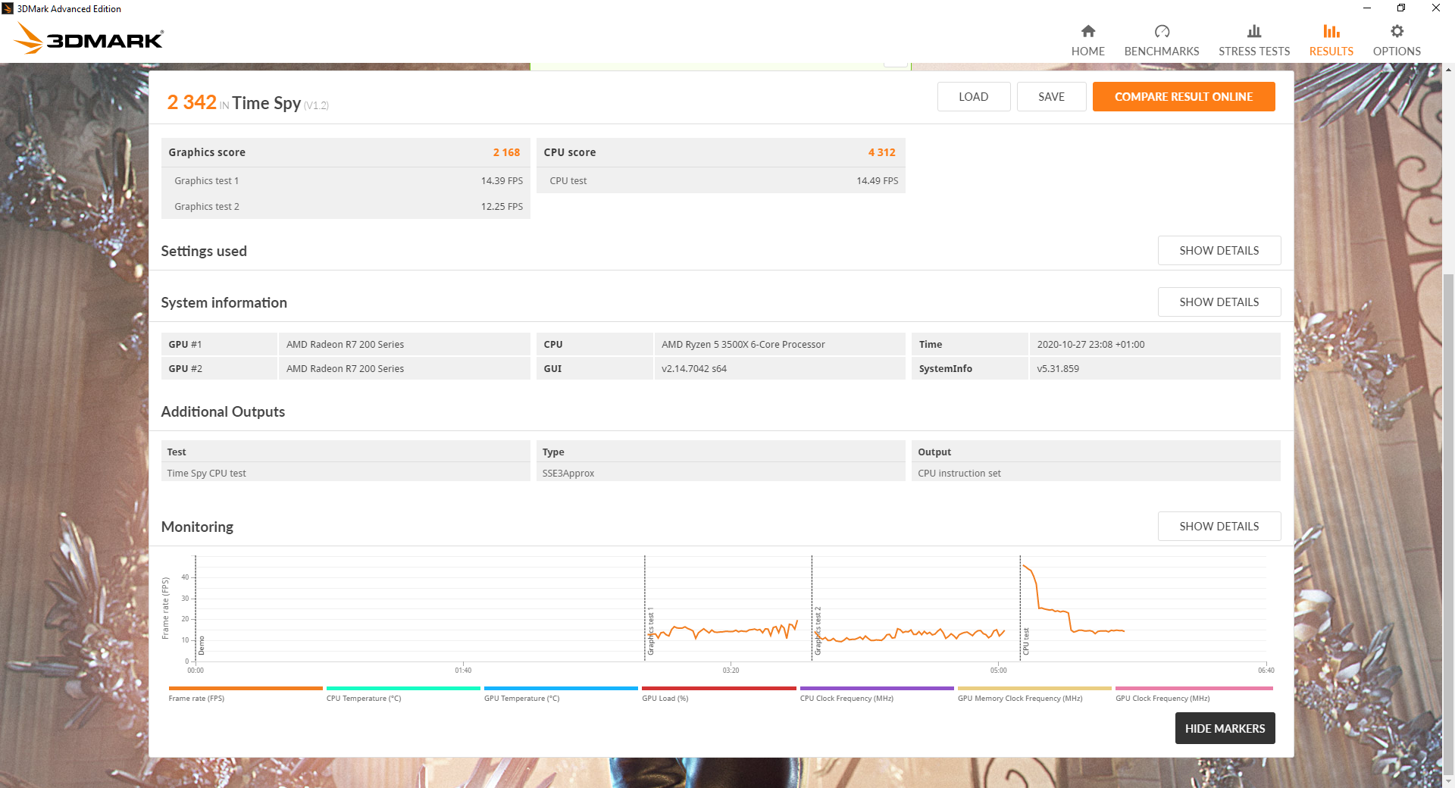The image size is (1455, 788).
Task: Show details for Monitoring
Action: pos(1219,527)
